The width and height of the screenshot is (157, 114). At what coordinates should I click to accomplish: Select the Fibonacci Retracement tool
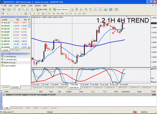(x=30, y=14)
